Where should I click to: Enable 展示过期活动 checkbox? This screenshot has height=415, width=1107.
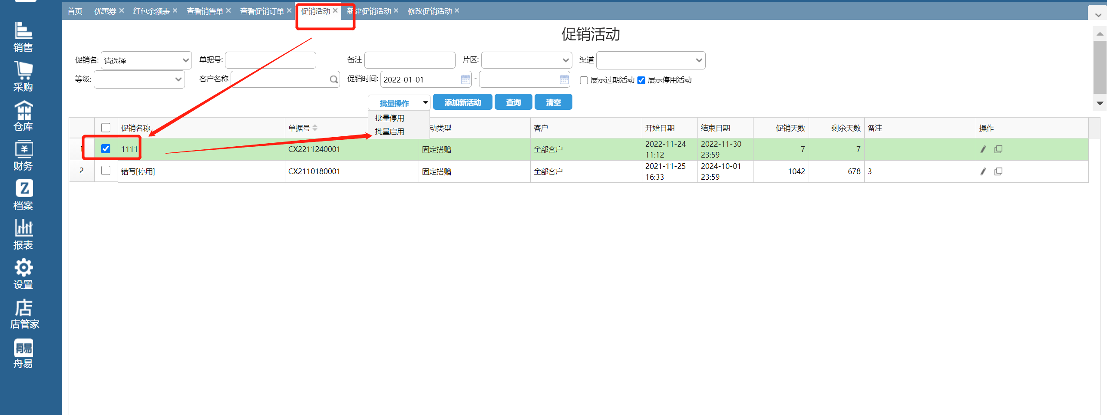click(584, 80)
